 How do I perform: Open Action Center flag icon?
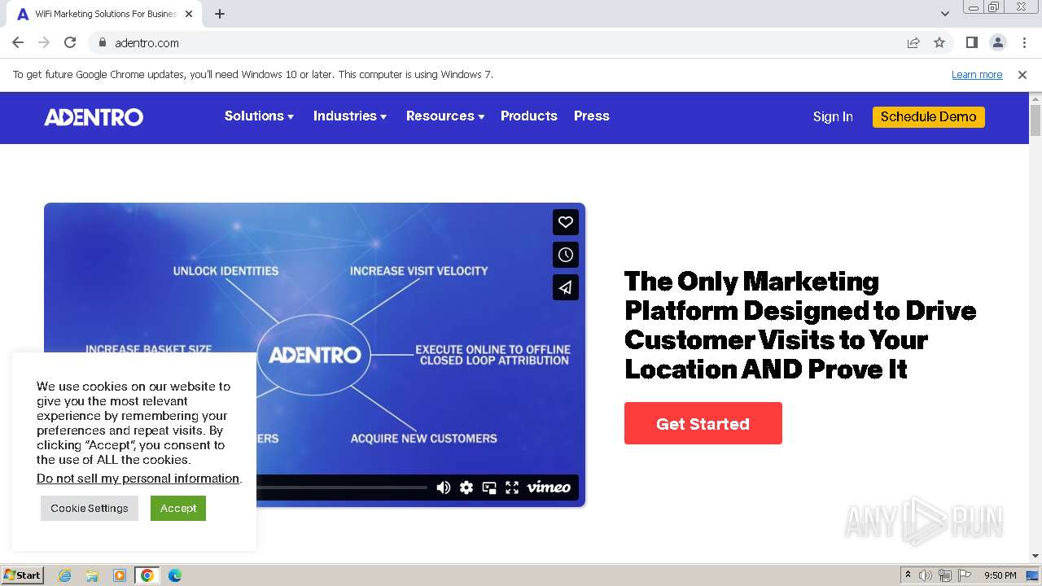(965, 575)
